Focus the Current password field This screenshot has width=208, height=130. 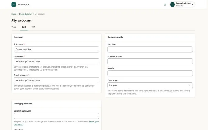56,116
